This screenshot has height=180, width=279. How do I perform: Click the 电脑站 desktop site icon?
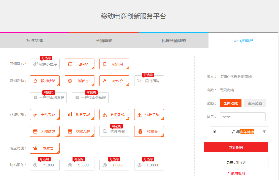tap(70, 64)
